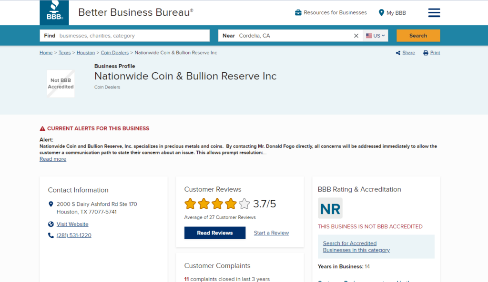The width and height of the screenshot is (488, 282).
Task: Click the briefcase icon beside Resources for Businesses
Action: pyautogui.click(x=298, y=12)
